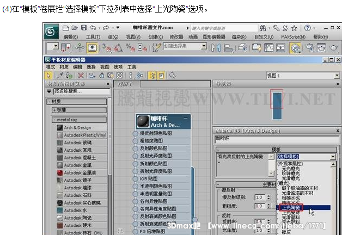Click Assign Material to Selection icon
The height and width of the screenshot is (235, 342).
tap(69, 76)
